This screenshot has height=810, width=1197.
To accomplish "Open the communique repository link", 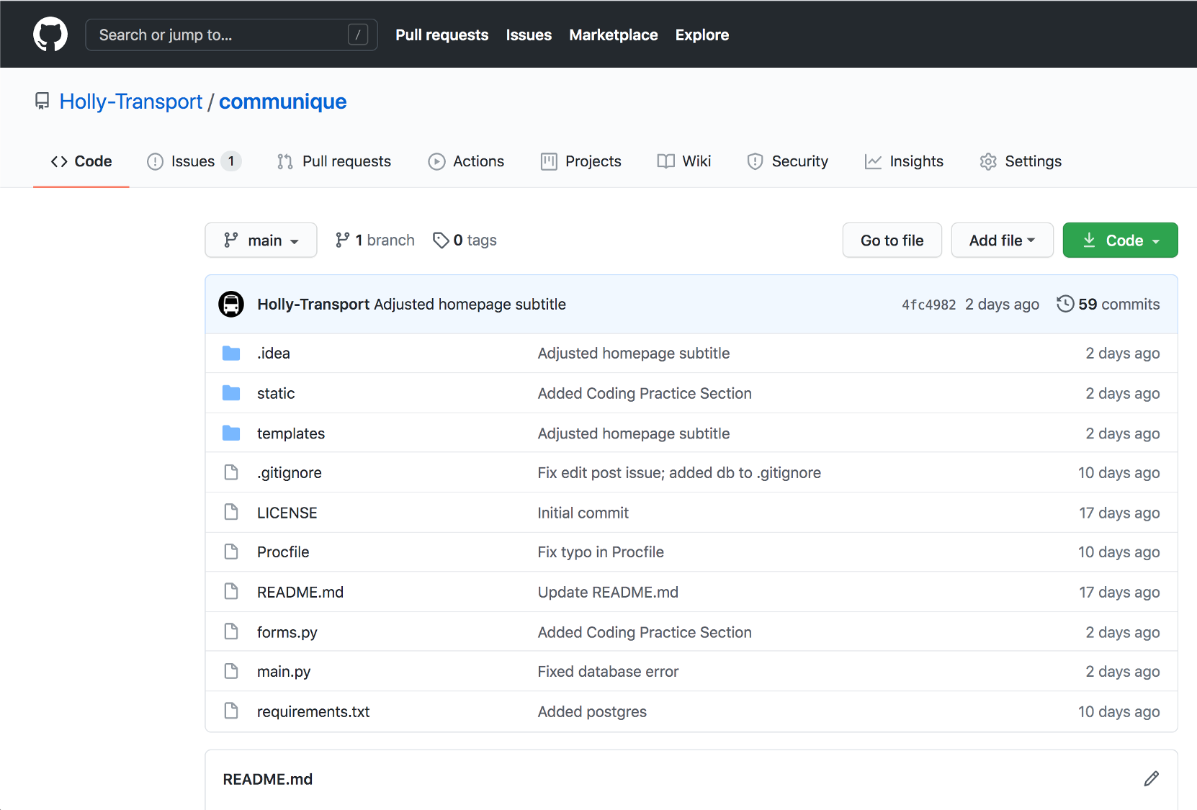I will [282, 102].
